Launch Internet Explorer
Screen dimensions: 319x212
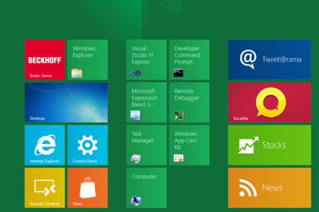[x=45, y=145]
